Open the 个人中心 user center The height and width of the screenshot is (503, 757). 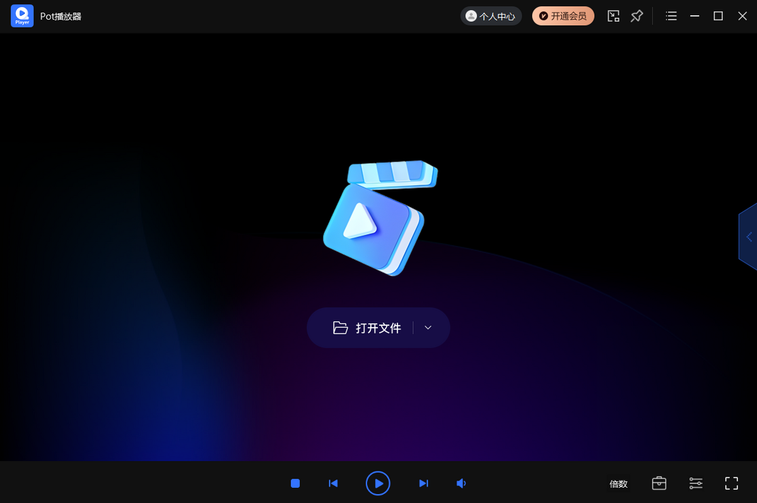pos(491,16)
